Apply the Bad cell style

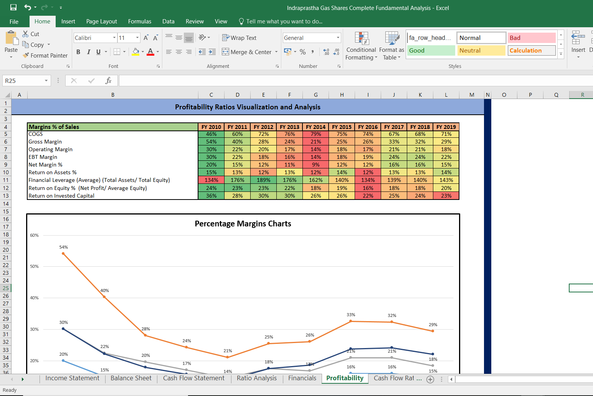532,38
